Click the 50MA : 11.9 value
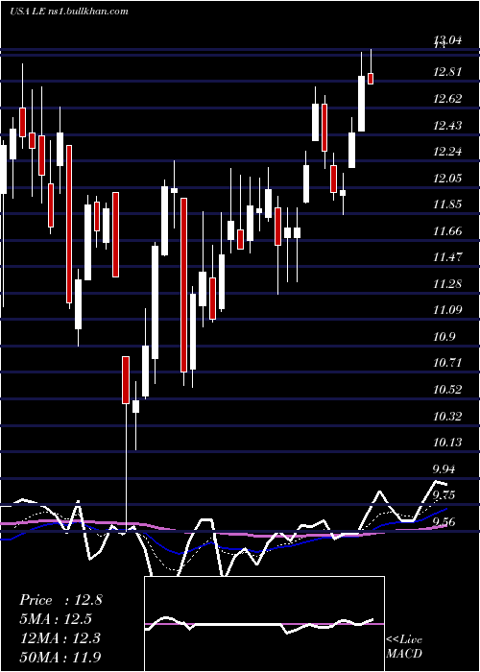This screenshot has height=672, width=480. 60,657
